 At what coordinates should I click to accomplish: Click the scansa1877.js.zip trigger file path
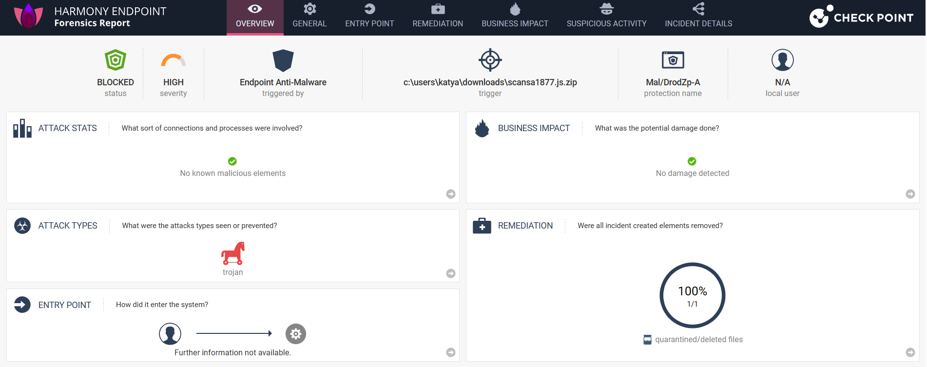click(x=490, y=82)
